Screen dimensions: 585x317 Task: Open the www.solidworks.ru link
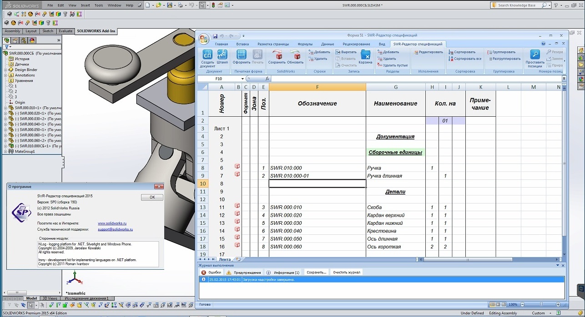[x=112, y=223]
